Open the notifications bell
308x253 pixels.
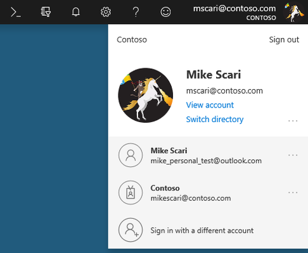[75, 12]
